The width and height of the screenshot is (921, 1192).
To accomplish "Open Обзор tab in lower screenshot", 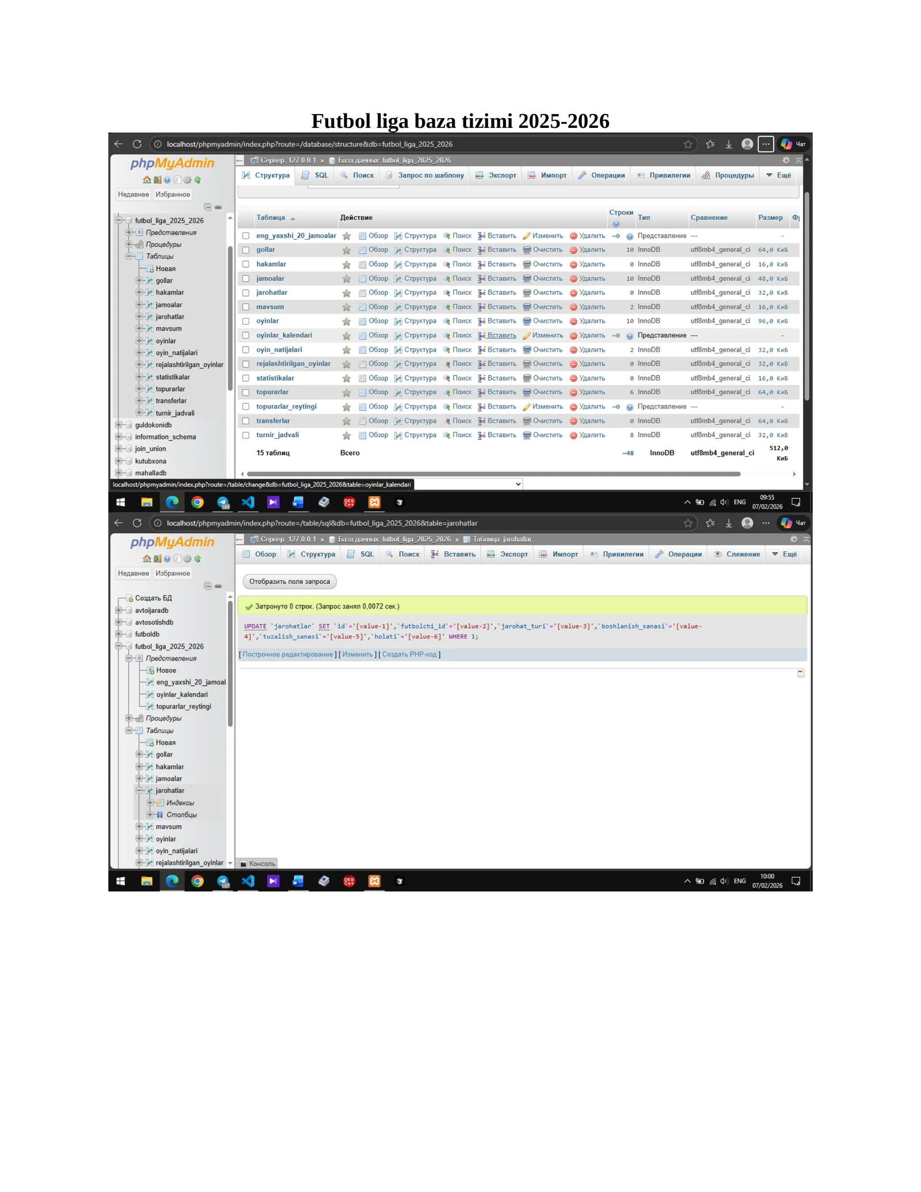I will 259,554.
